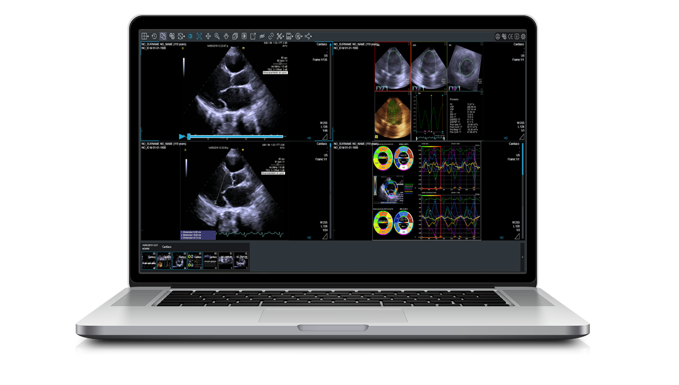Toggle HD label in top-right viewport

(x=506, y=138)
